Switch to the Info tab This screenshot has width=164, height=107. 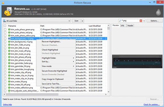(x=122, y=26)
